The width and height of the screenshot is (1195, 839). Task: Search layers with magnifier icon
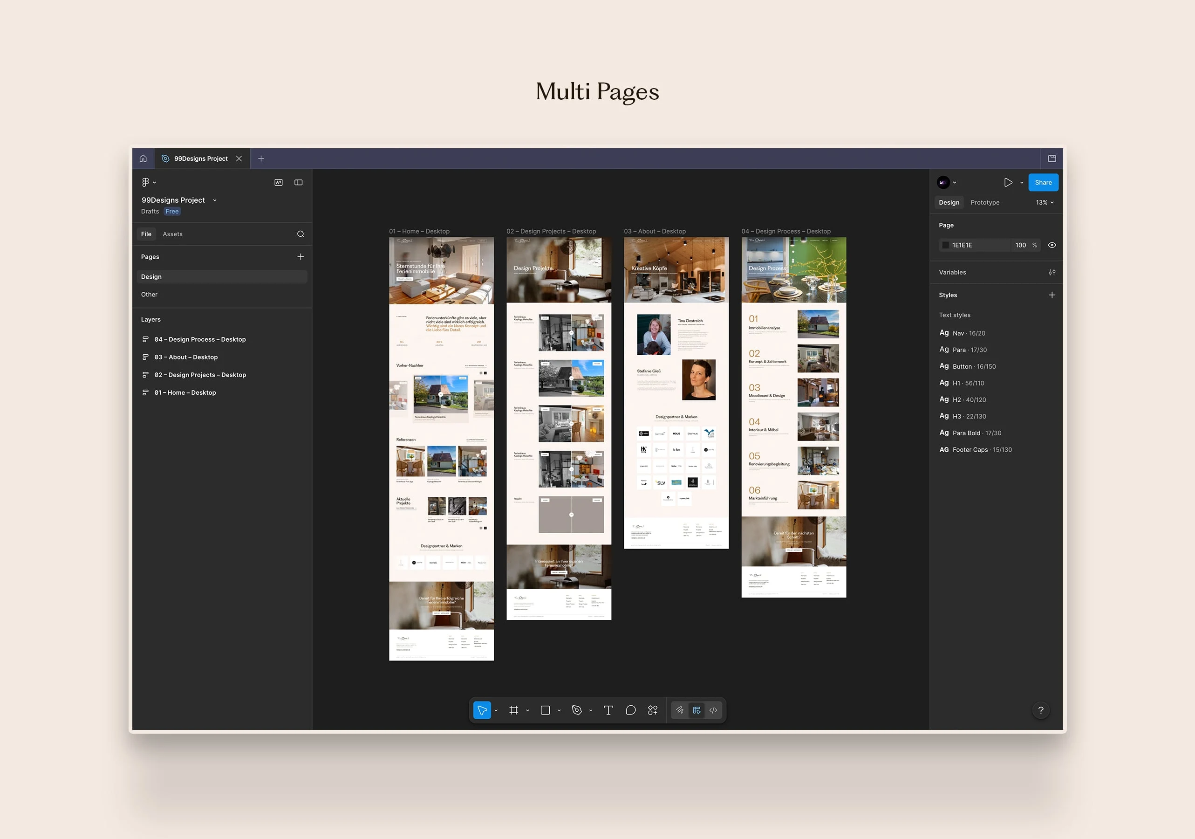click(300, 234)
